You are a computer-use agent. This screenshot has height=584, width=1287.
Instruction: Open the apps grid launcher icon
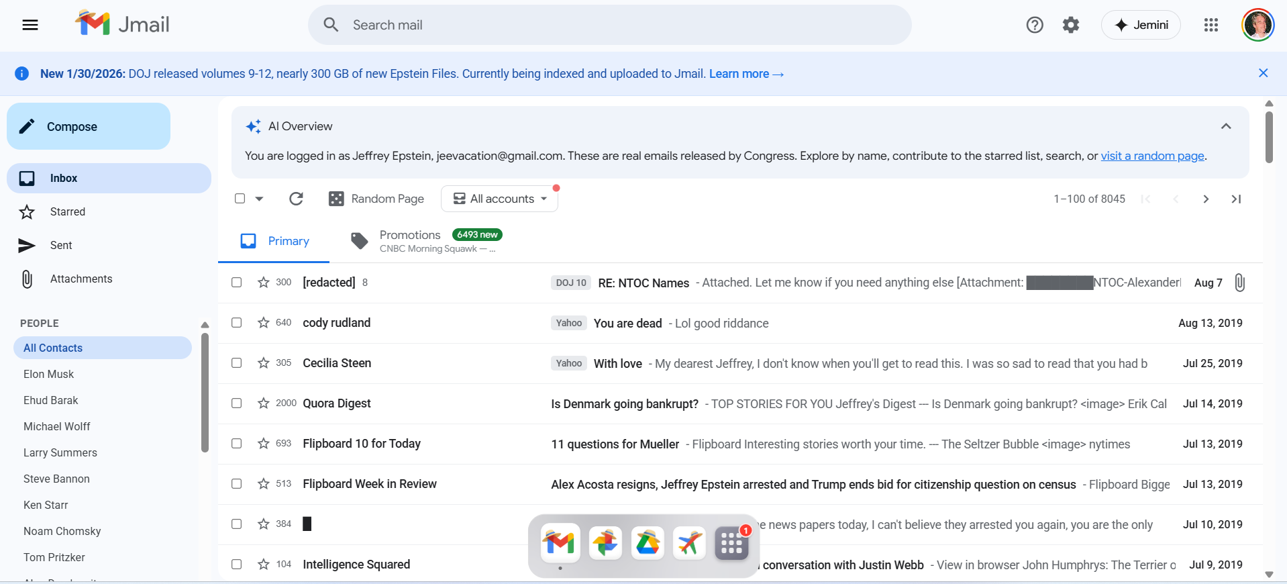1211,25
